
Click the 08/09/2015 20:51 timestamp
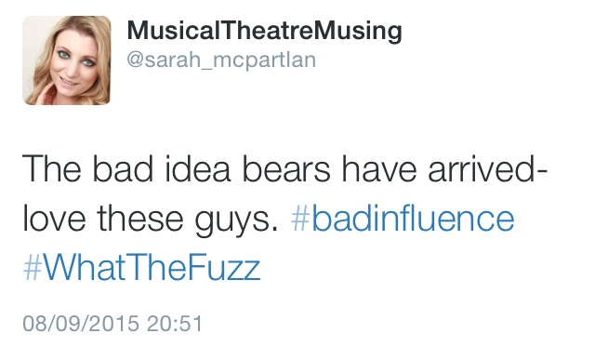click(113, 324)
